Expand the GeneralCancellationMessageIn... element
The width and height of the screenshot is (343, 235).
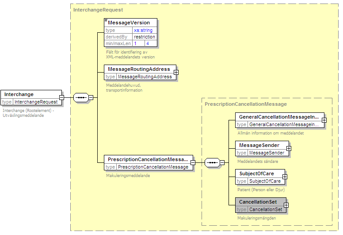point(324,120)
